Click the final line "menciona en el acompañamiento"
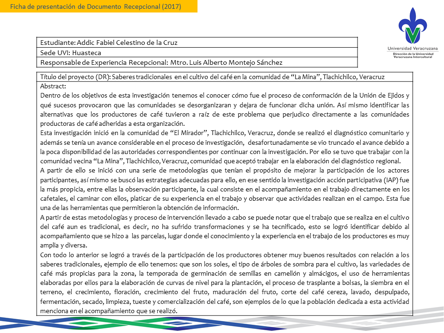This screenshot has height=333, width=444. pyautogui.click(x=109, y=311)
